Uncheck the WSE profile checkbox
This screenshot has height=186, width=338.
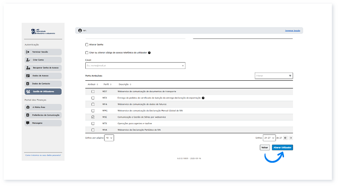(x=93, y=117)
